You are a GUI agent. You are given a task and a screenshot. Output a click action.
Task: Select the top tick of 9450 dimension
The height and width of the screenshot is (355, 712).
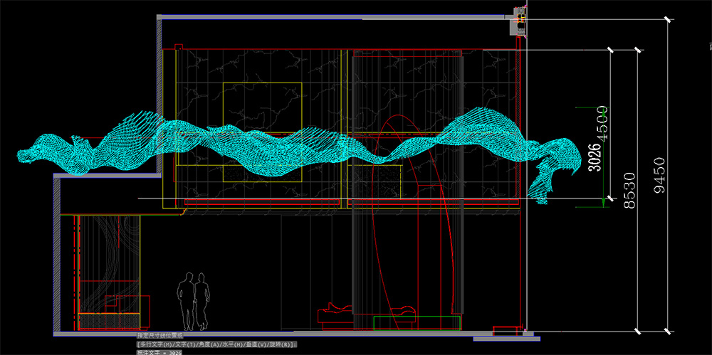pyautogui.click(x=668, y=19)
